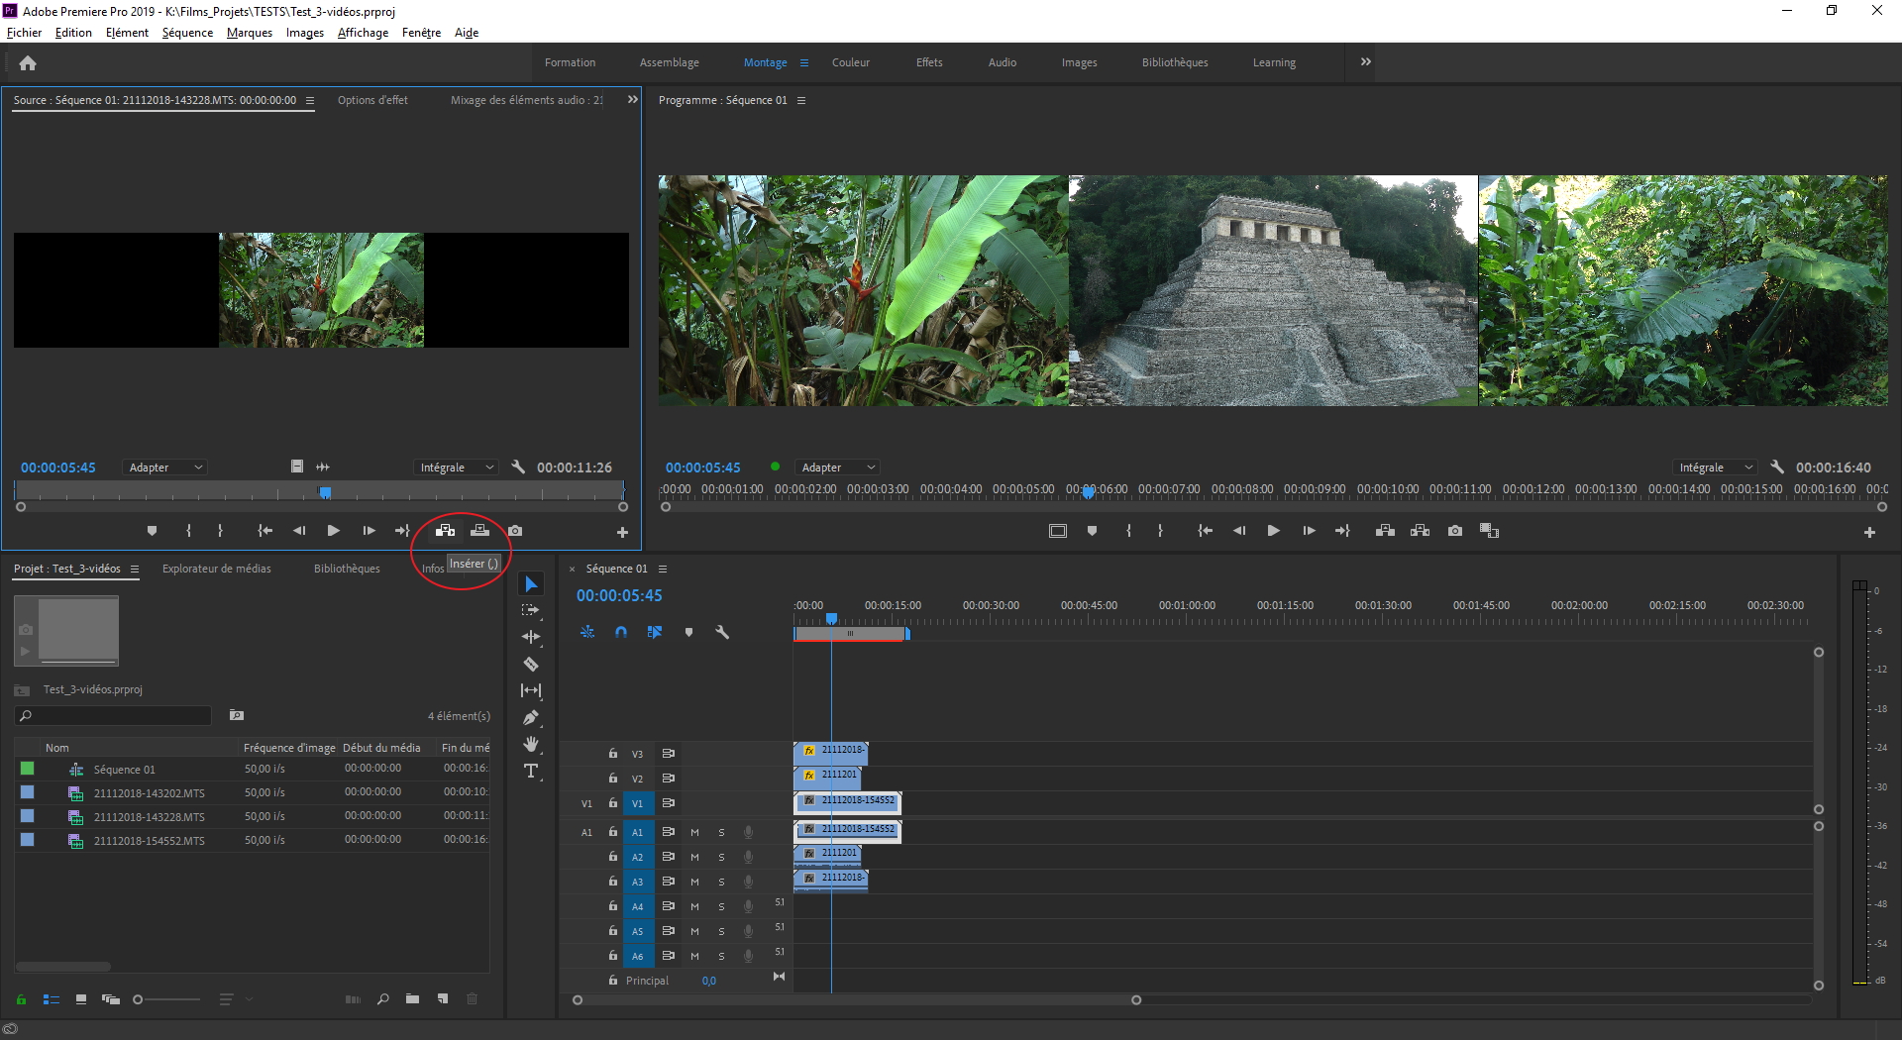Solo audio track A2
Screen dimensions: 1902x1040
click(x=721, y=857)
